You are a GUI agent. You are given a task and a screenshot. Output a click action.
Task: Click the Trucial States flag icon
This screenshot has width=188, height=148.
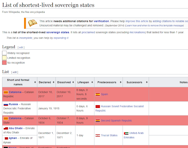(x=98, y=136)
